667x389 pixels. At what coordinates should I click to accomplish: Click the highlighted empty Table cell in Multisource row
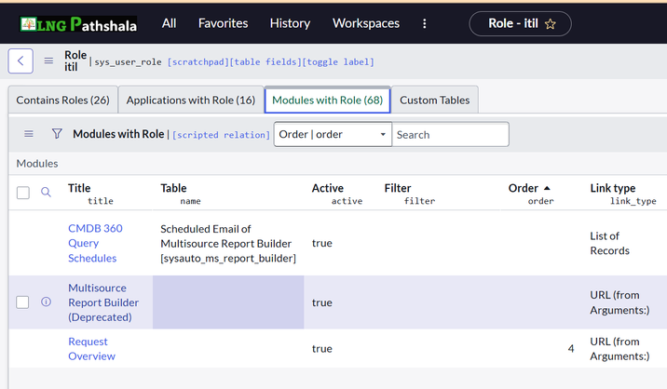[228, 302]
